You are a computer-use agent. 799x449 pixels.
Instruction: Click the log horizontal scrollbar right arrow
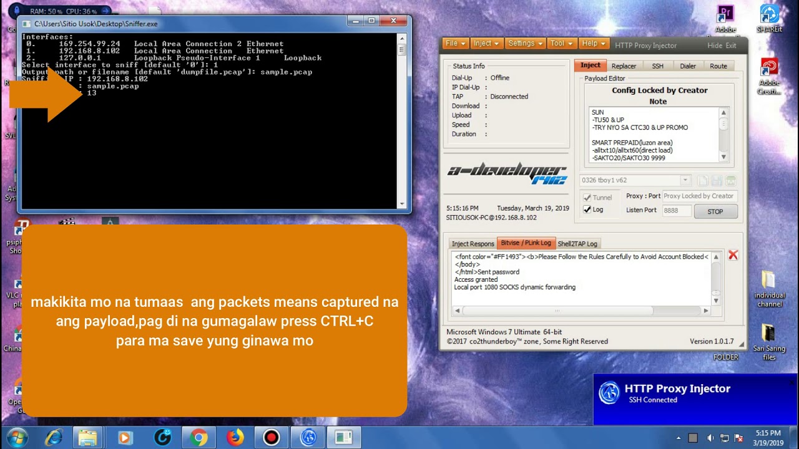coord(706,311)
